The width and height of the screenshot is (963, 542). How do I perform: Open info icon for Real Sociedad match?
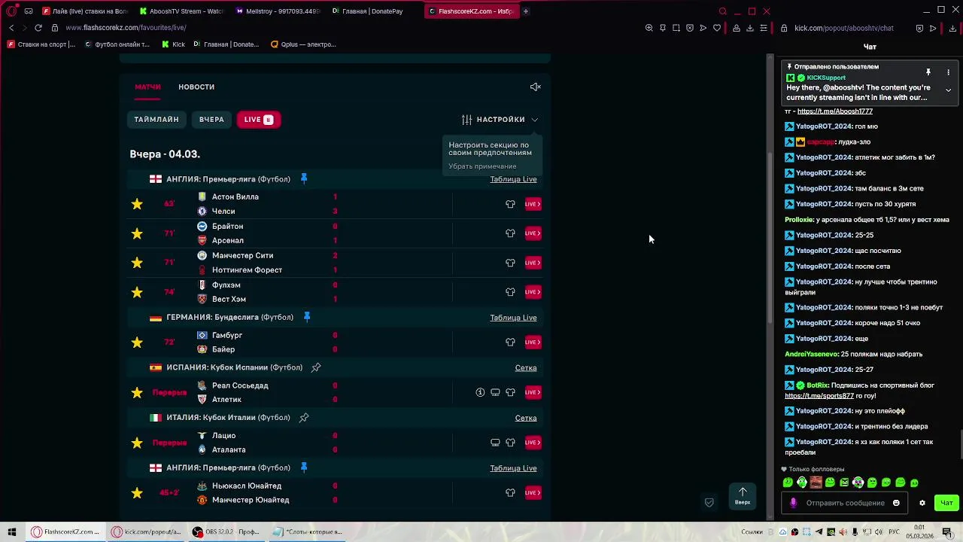(480, 392)
